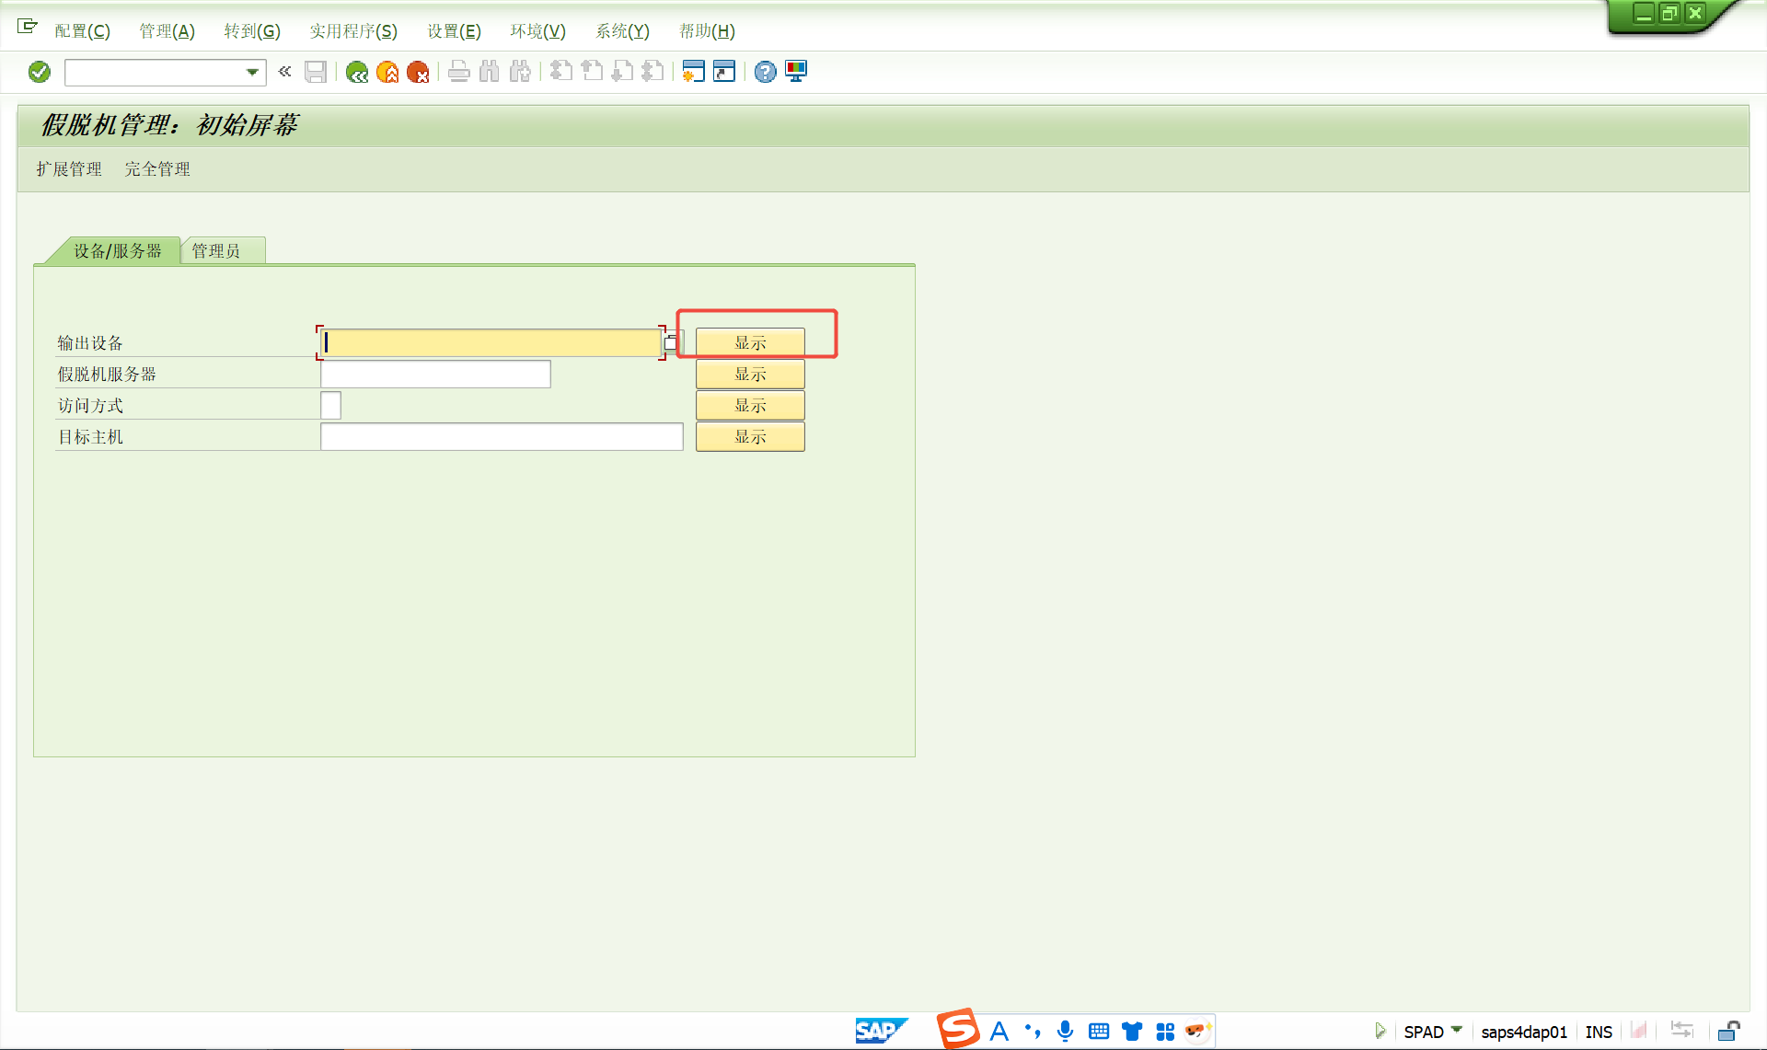This screenshot has height=1050, width=1767.
Task: Click 显示 button beside 输出设备
Action: pos(750,343)
